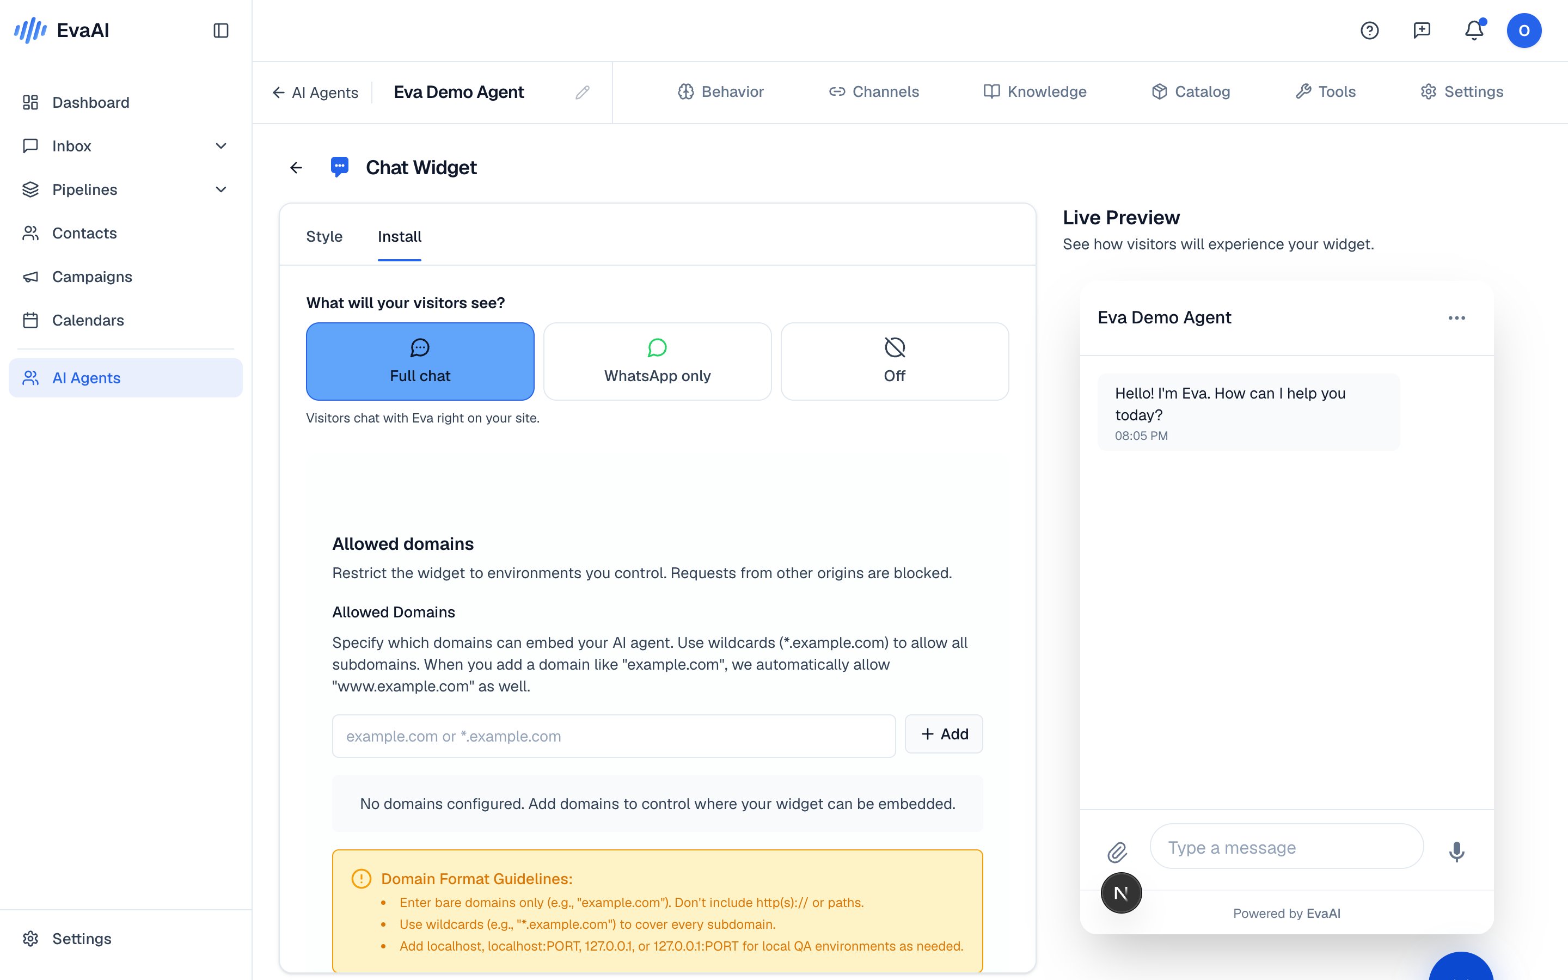Click the 'No domains configured' notice
Screen dimensions: 1568x980
[657, 804]
